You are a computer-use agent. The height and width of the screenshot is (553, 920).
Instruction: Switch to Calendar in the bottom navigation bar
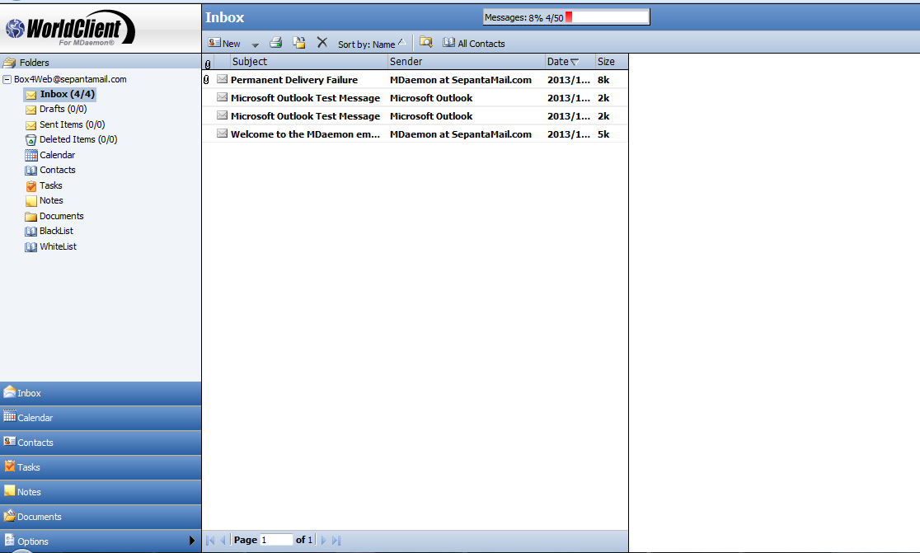pos(101,418)
